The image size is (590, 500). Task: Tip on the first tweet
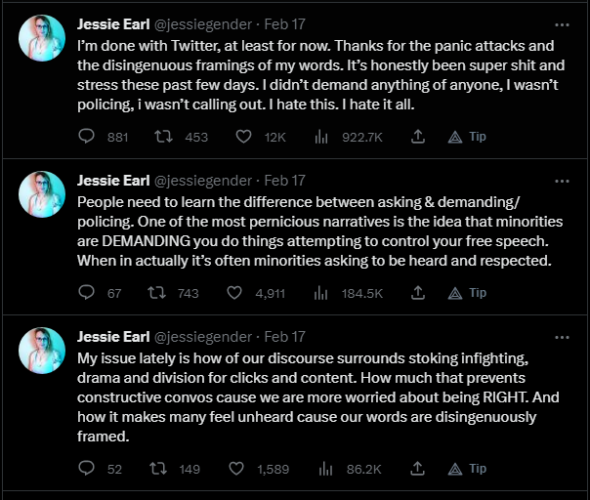(467, 137)
